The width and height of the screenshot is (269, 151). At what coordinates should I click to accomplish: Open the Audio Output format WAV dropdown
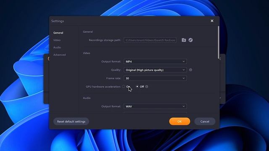(x=155, y=106)
